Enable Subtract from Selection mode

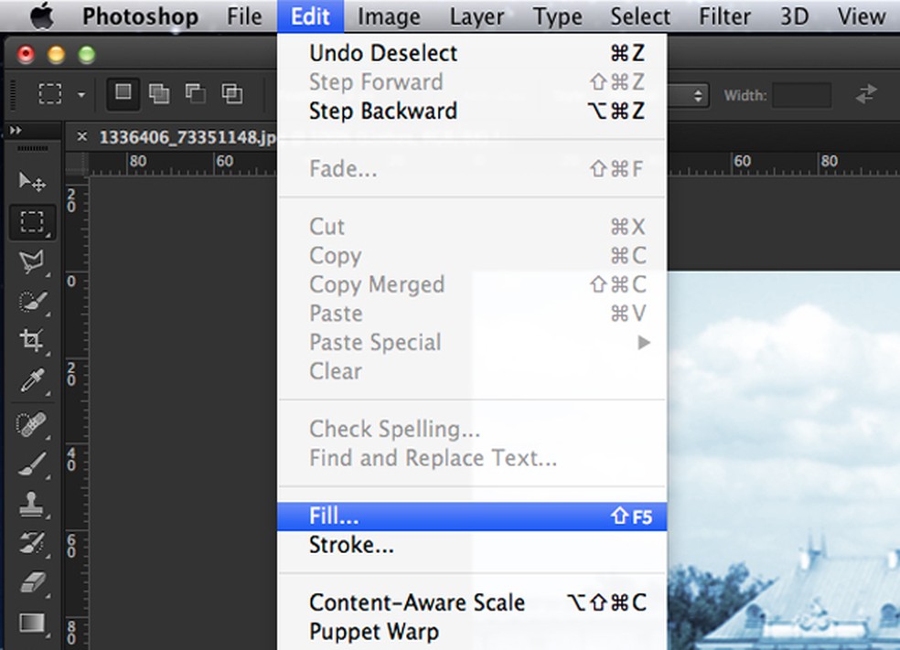point(195,93)
